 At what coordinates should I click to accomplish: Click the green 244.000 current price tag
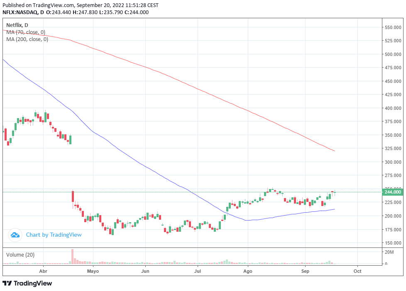[393, 192]
